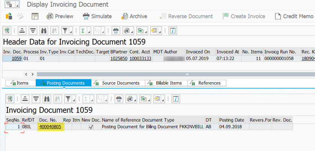Click the invoicing run number 000000001058

282,59
